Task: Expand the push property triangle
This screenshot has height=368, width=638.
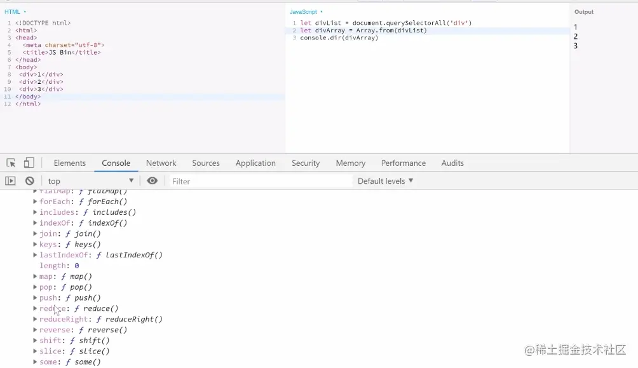Action: [x=35, y=297]
